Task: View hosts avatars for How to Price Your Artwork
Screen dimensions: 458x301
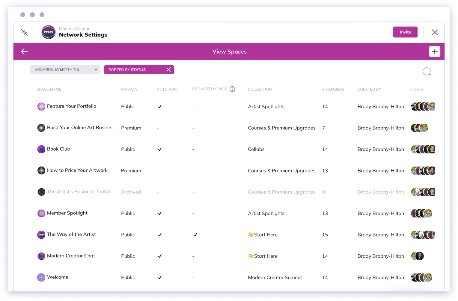Action: point(423,170)
